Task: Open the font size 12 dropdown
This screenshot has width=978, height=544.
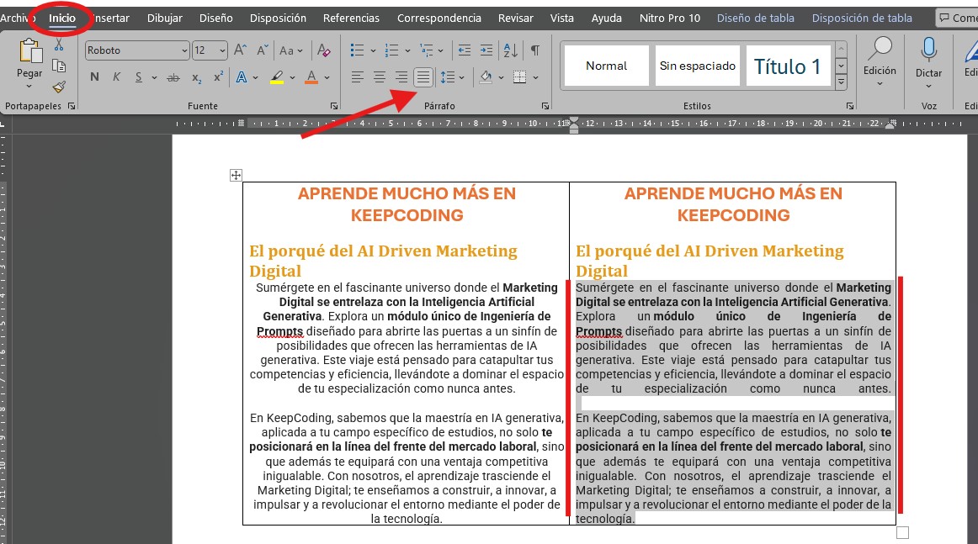Action: tap(223, 50)
